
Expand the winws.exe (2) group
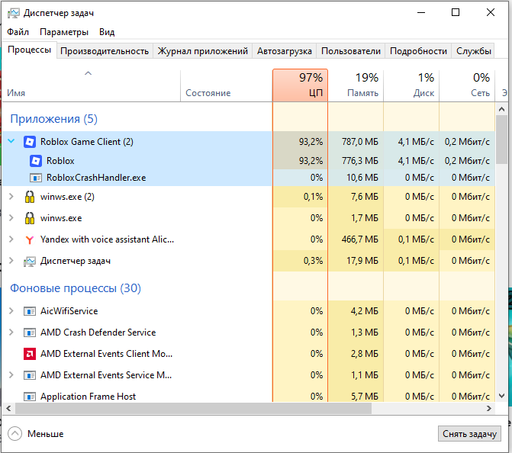pos(11,197)
